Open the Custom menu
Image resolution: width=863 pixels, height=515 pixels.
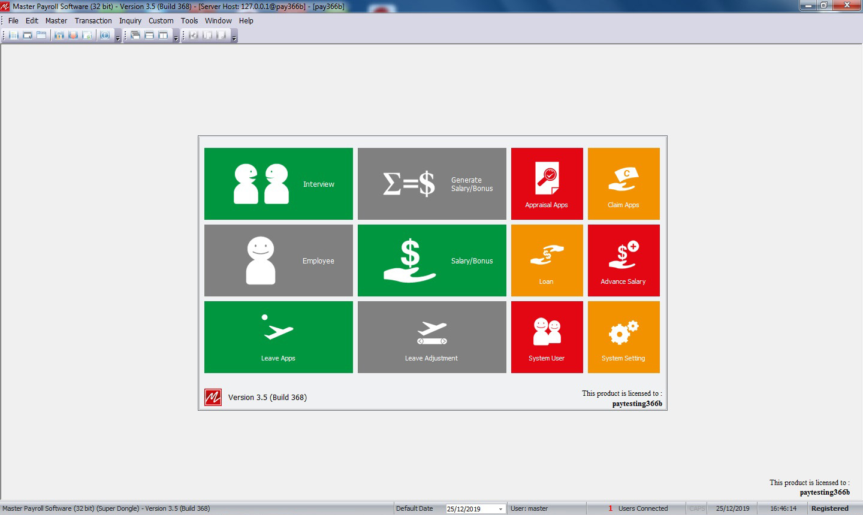161,20
